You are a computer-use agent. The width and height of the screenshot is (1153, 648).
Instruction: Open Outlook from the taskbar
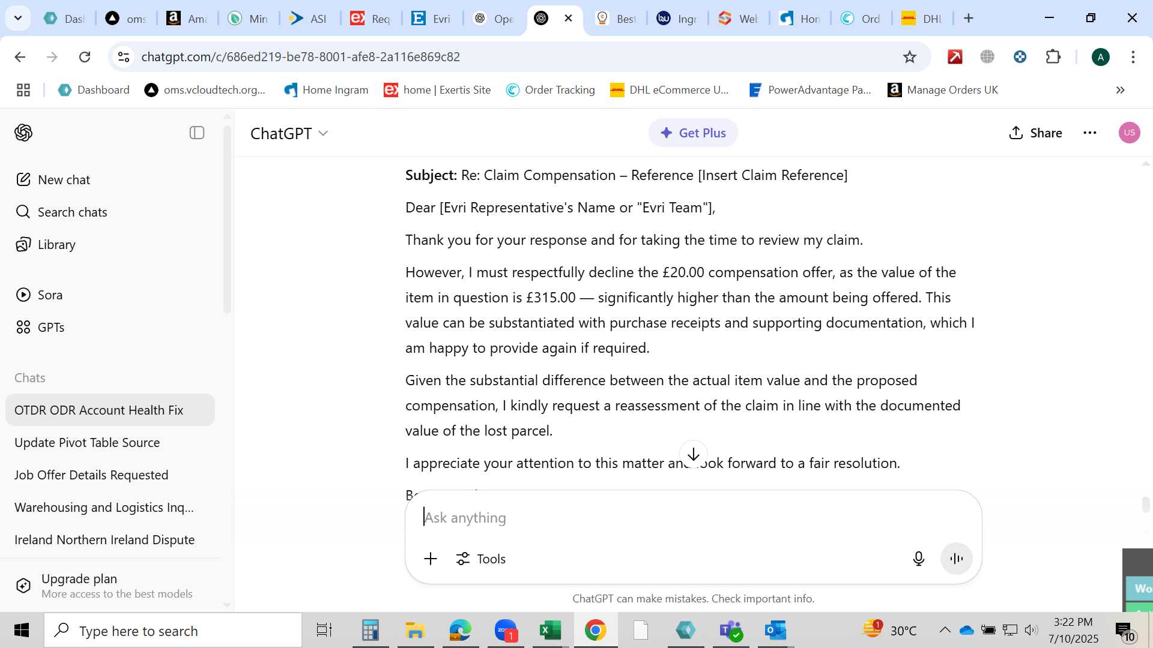(775, 630)
